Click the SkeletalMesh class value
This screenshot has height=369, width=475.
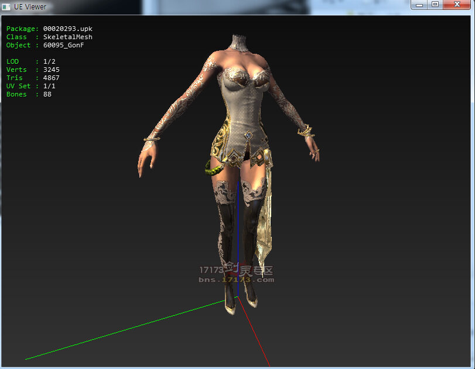(67, 37)
